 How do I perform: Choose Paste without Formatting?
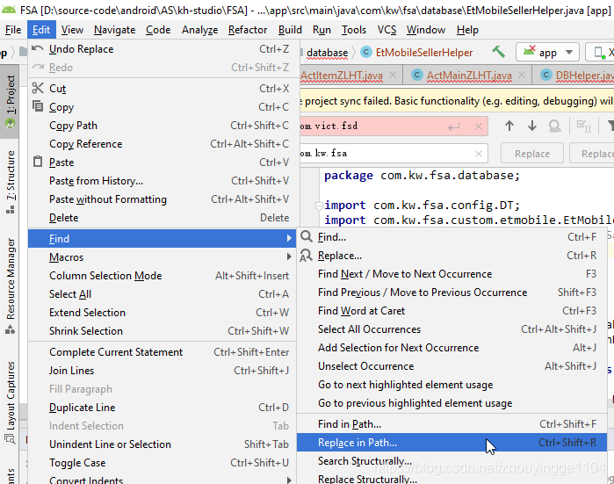[162, 199]
